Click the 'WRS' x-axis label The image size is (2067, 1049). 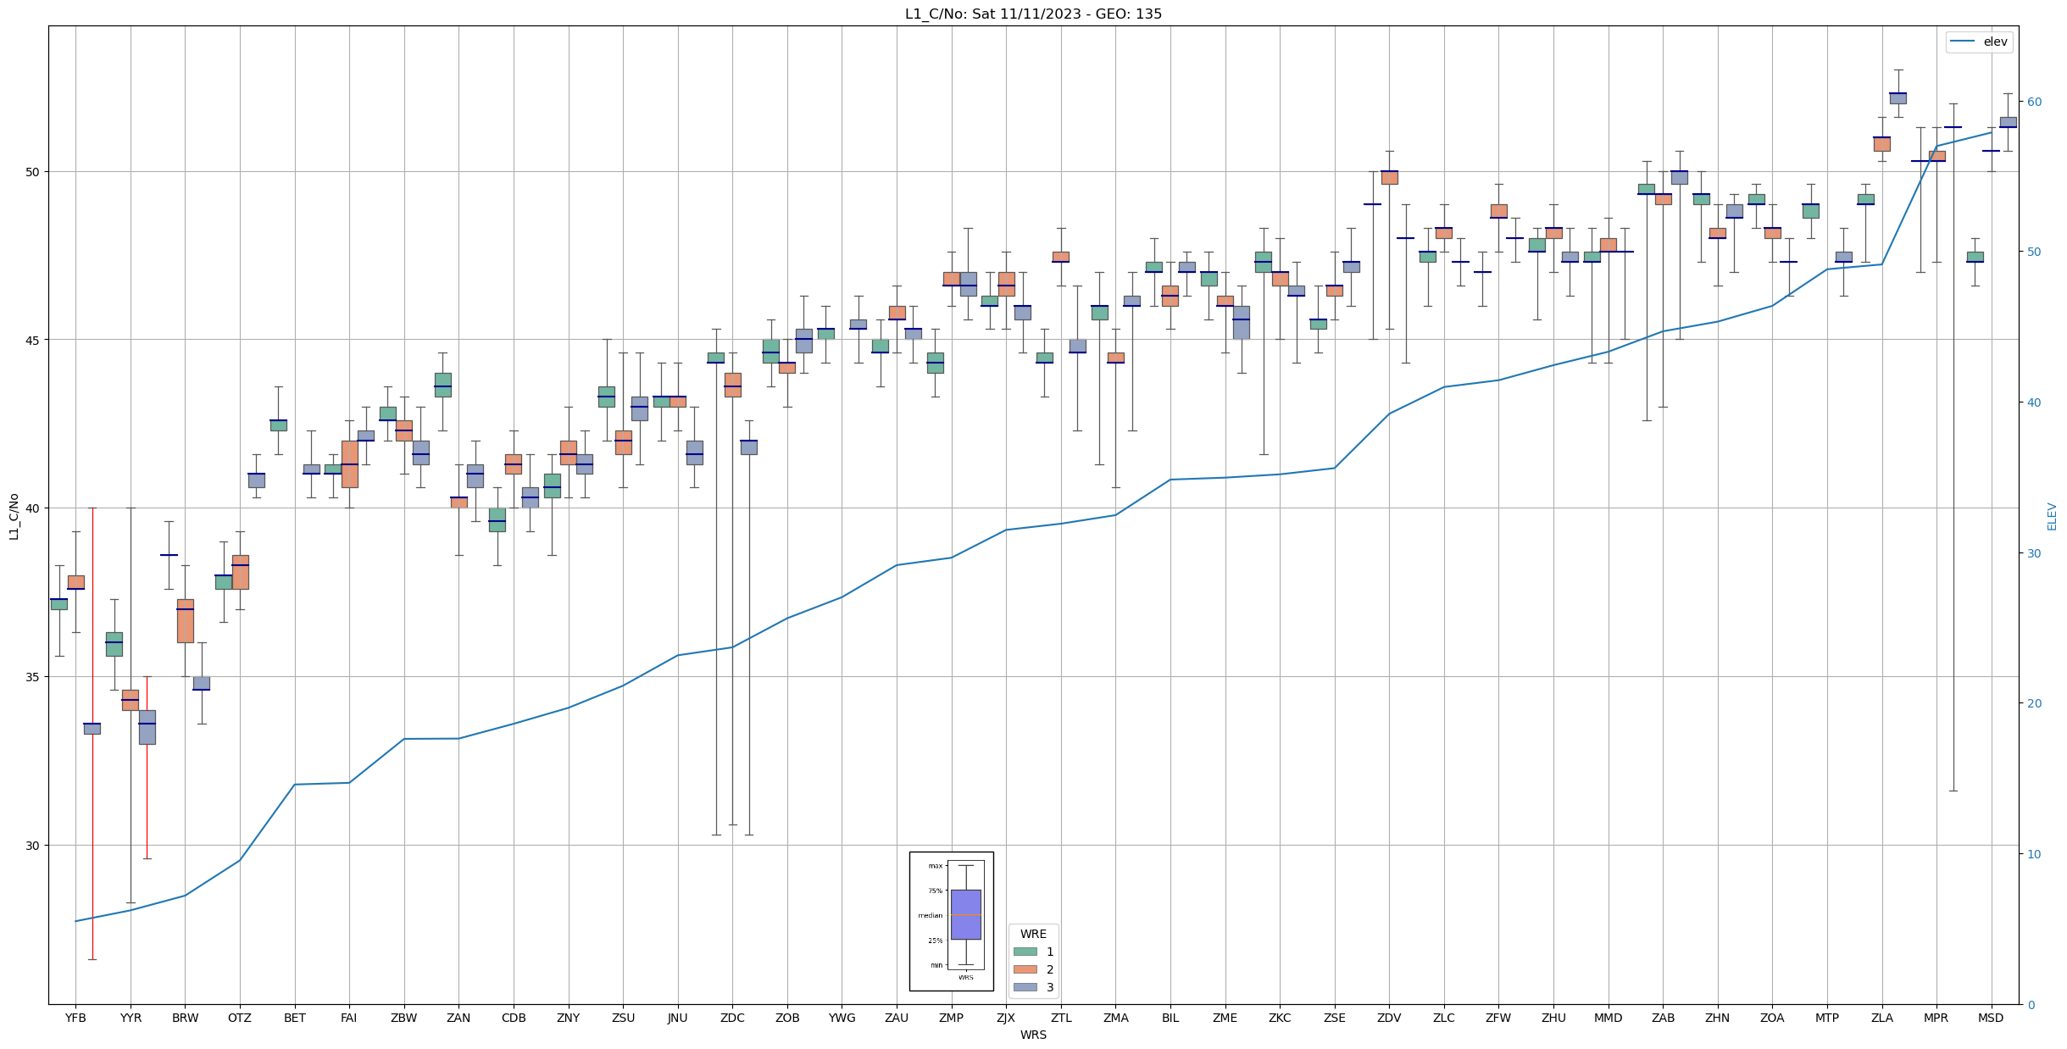1033,1035
